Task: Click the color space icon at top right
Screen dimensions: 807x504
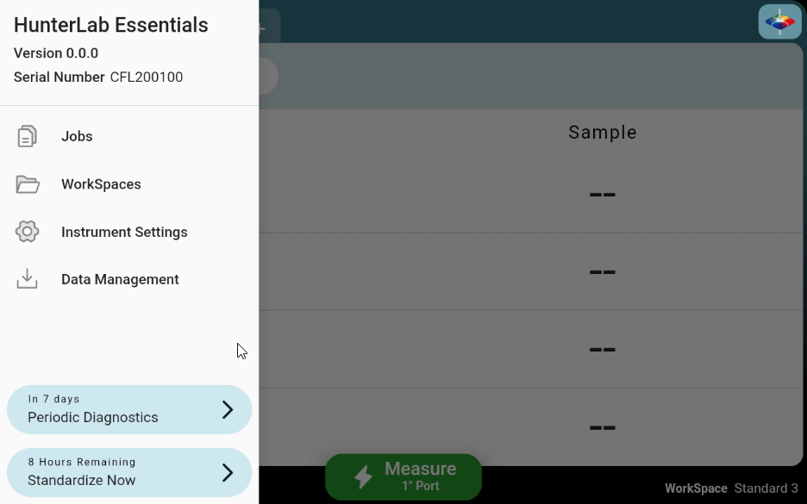Action: (x=779, y=22)
